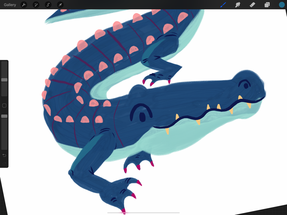Tap the sidebar modify square button
The width and height of the screenshot is (287, 215).
pos(4,106)
